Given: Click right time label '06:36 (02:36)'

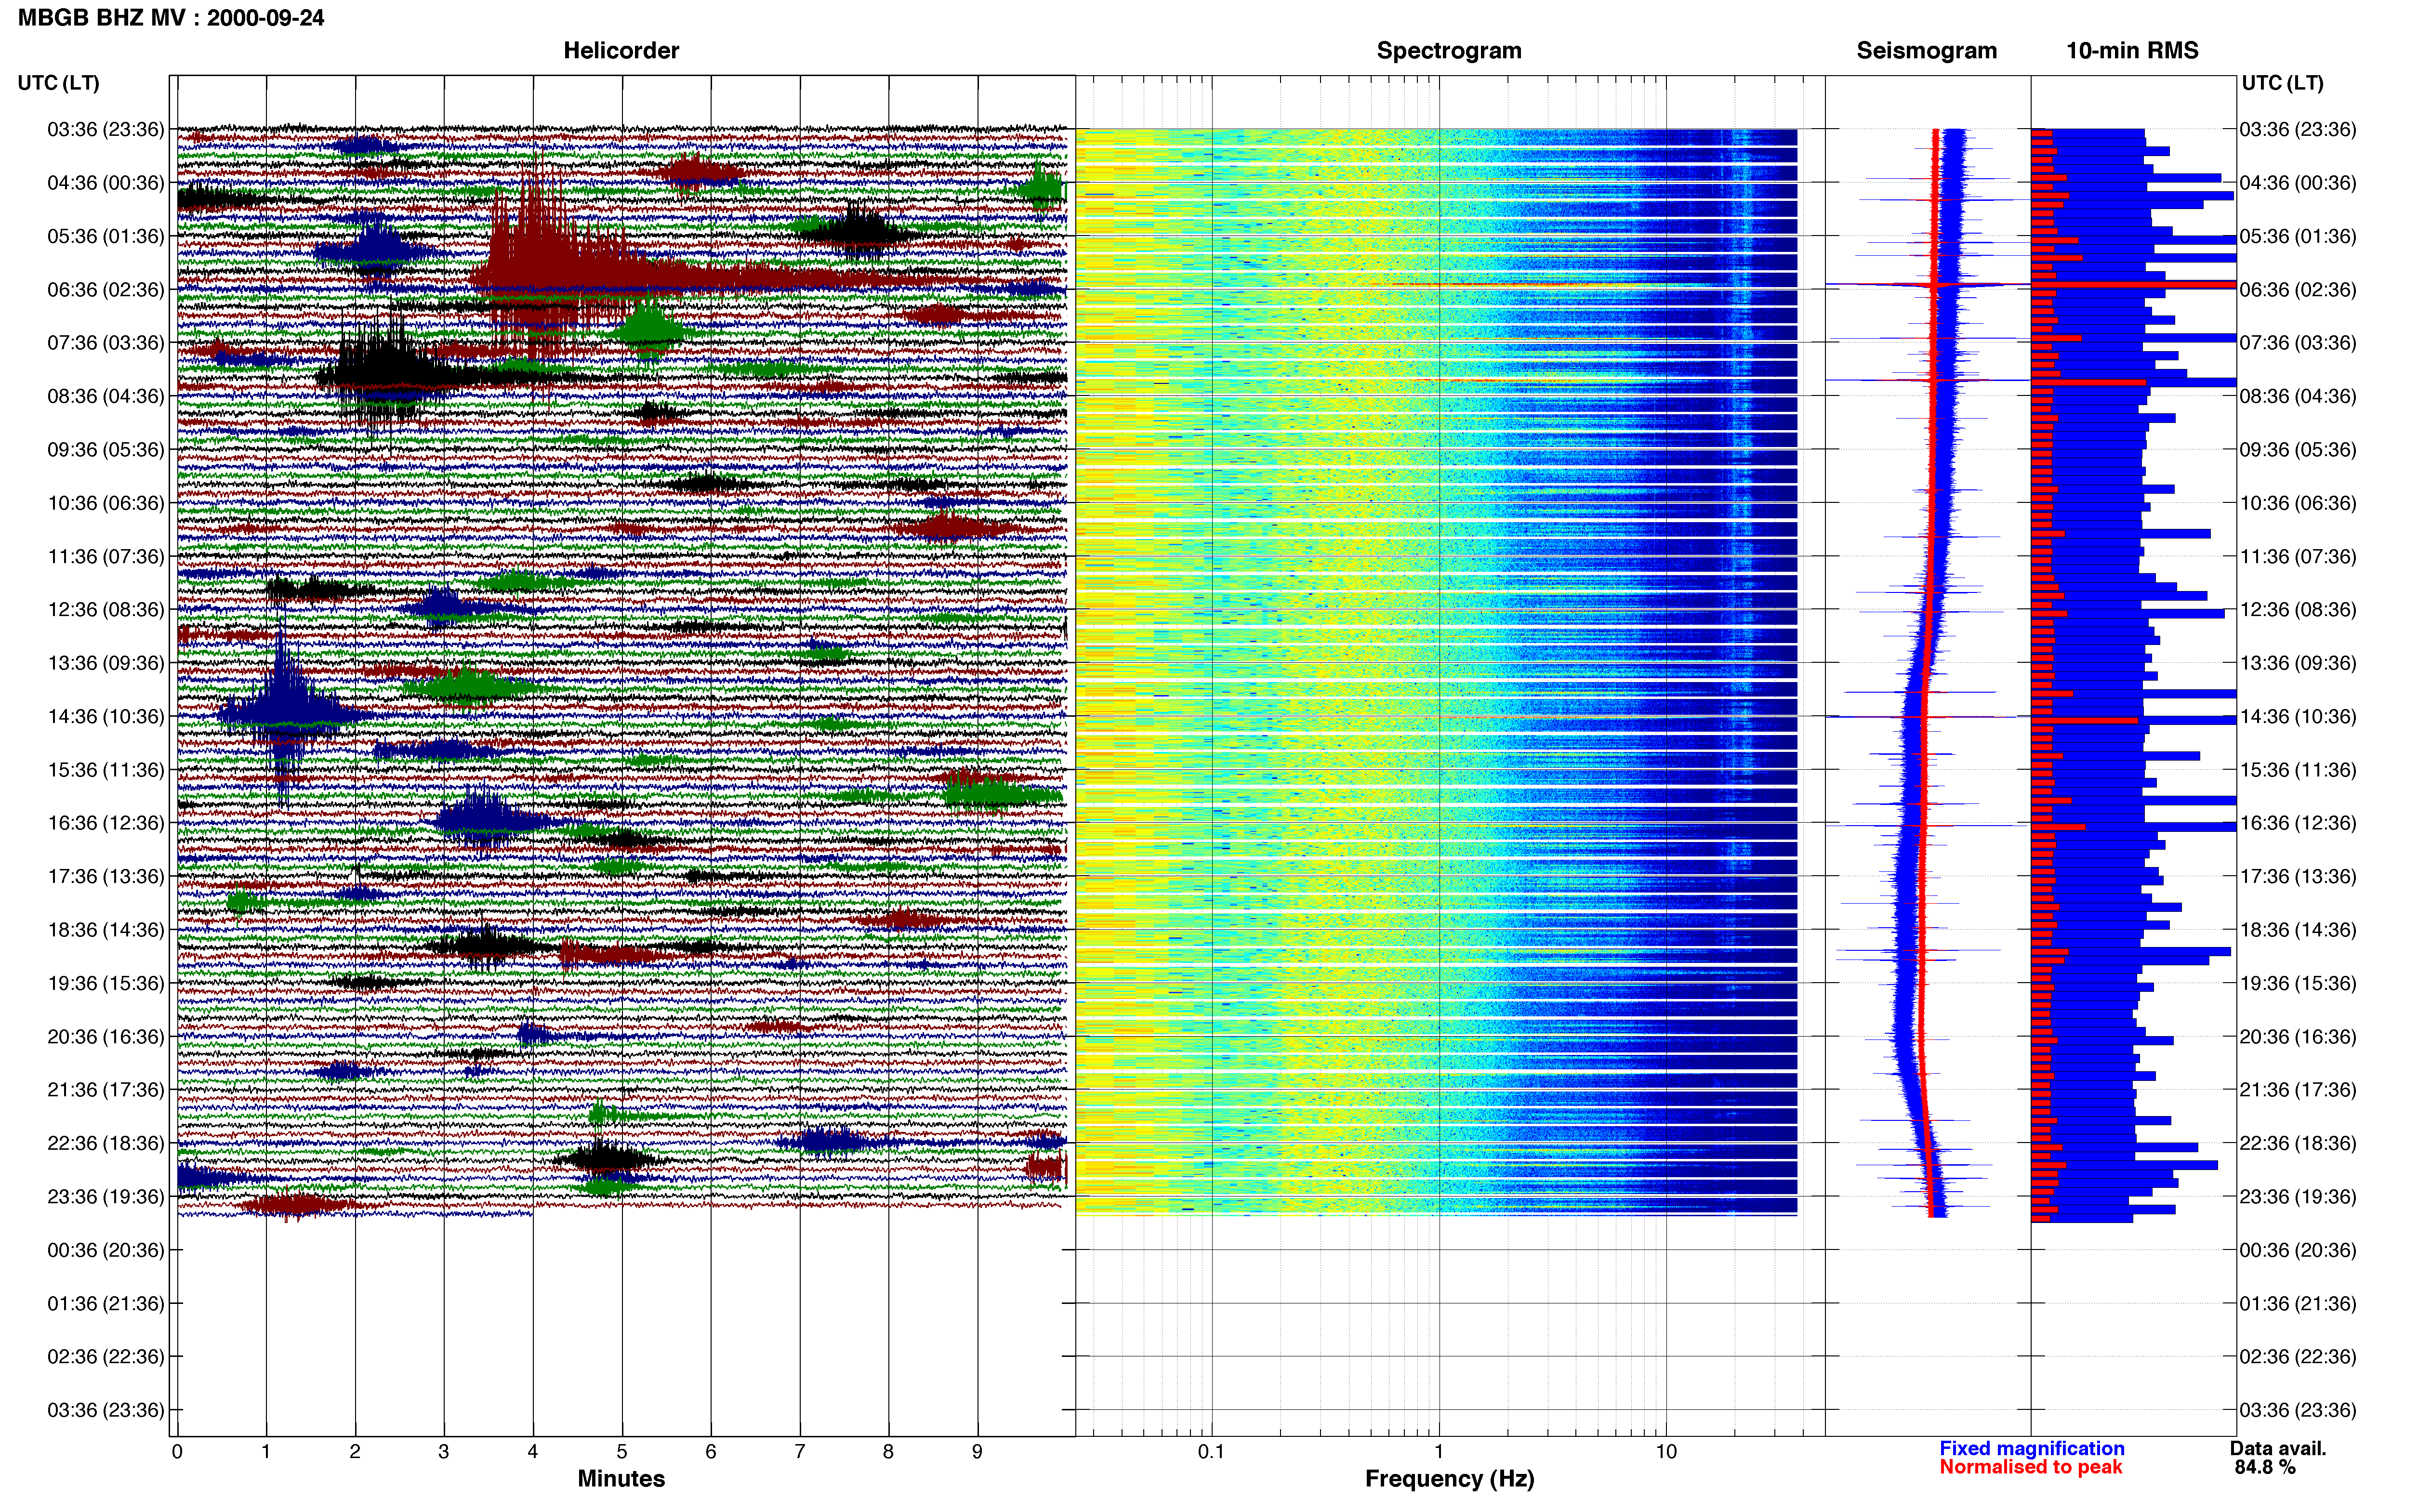Looking at the screenshot, I should 2298,290.
